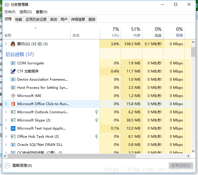Click the vertical scrollbar up arrow
Viewport: 198px width, 175px height.
[x=193, y=42]
